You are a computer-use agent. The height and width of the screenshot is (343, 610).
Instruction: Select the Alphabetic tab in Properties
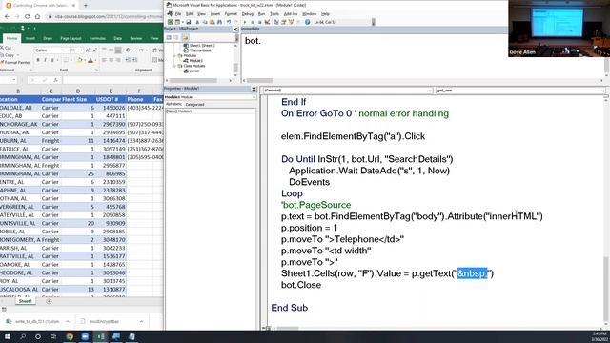(173, 104)
